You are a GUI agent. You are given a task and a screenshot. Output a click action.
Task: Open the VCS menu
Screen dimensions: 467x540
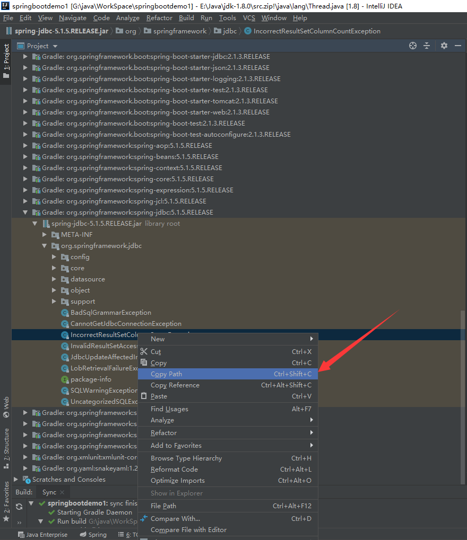pyautogui.click(x=249, y=18)
